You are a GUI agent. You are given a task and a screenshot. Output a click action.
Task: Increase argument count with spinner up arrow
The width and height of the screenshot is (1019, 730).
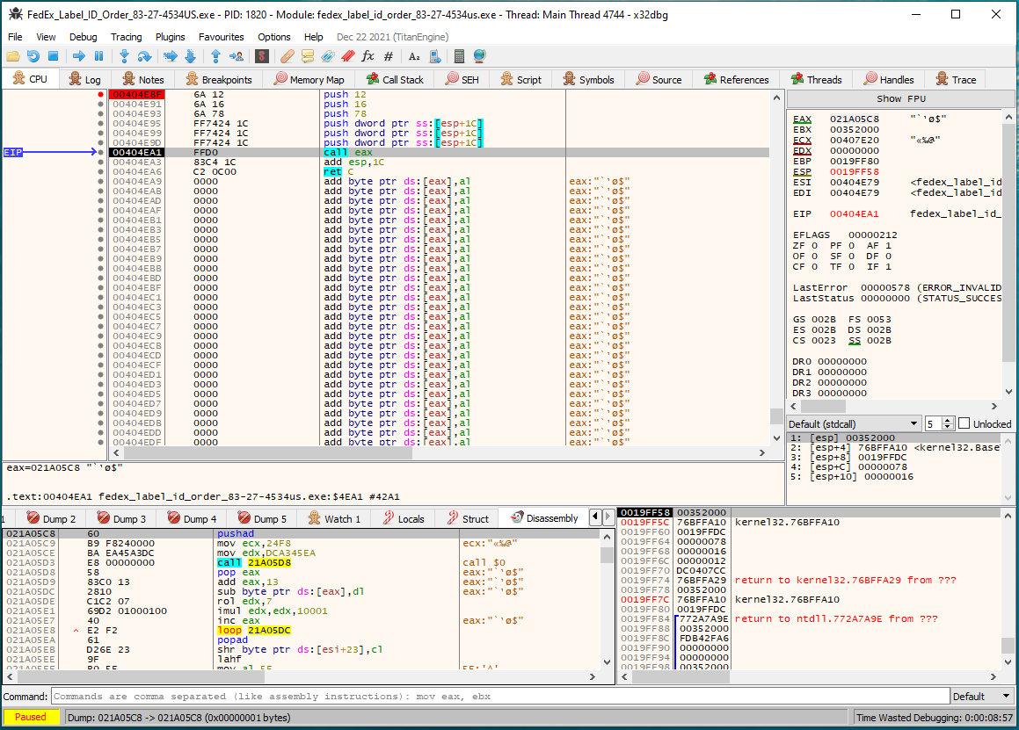tap(948, 420)
